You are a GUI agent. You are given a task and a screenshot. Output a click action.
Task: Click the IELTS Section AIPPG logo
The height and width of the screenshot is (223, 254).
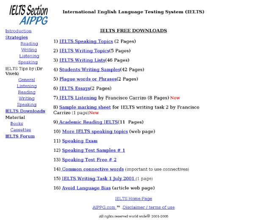point(28,14)
